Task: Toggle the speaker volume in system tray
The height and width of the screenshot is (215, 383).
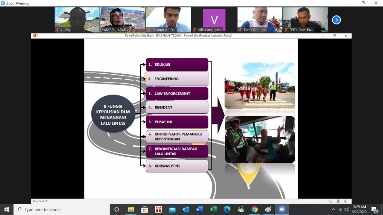Action: point(346,209)
